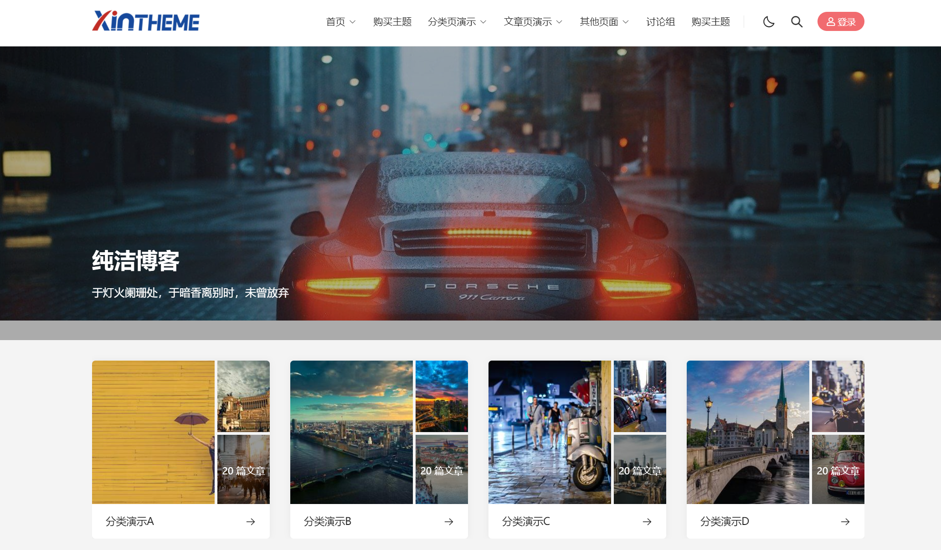
Task: Click the XinTheme logo
Action: (146, 21)
